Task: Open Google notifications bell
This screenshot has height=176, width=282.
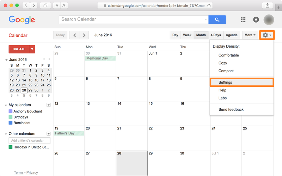Action: pyautogui.click(x=256, y=19)
